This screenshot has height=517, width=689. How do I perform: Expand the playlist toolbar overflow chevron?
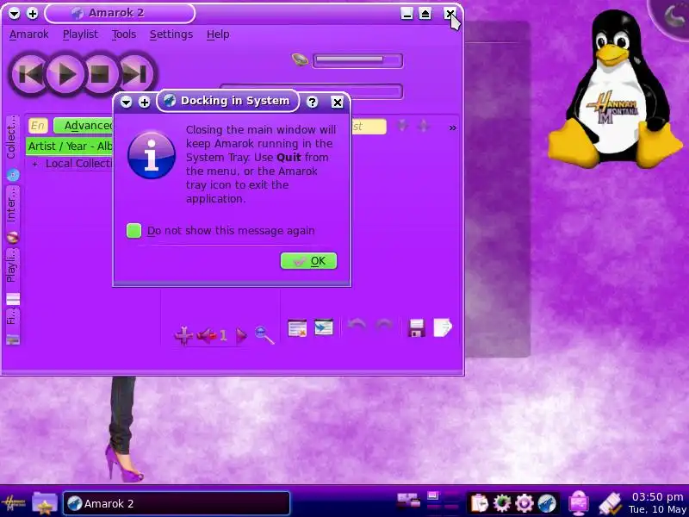pyautogui.click(x=453, y=128)
